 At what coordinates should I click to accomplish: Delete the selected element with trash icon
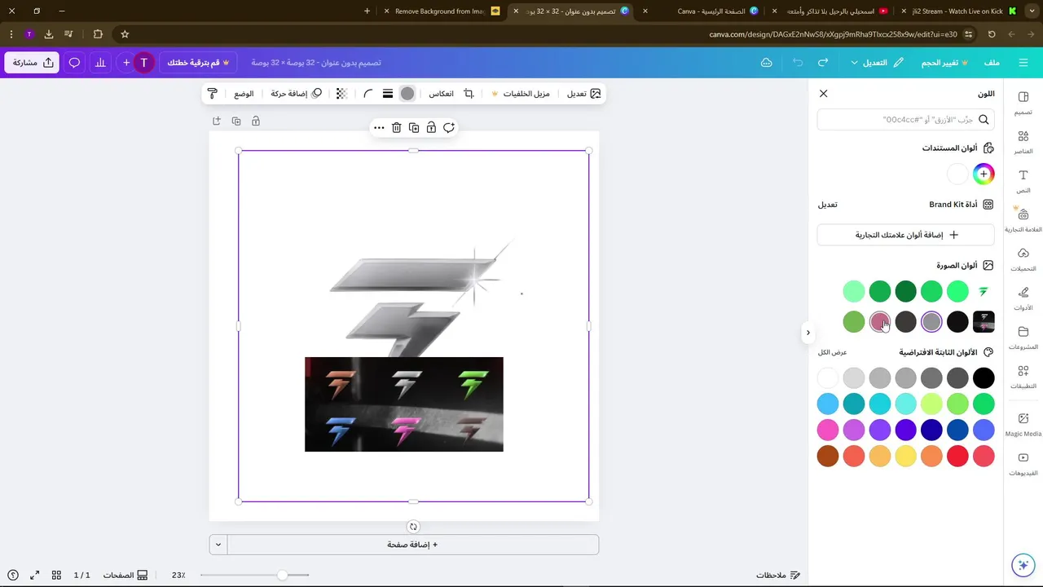pyautogui.click(x=396, y=128)
